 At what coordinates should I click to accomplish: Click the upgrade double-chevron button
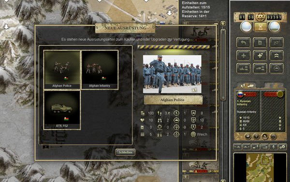276,55
